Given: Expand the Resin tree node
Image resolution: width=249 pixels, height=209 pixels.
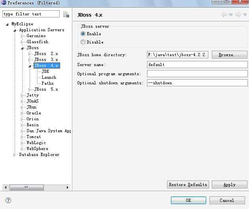Looking at the screenshot, I should 22,125.
